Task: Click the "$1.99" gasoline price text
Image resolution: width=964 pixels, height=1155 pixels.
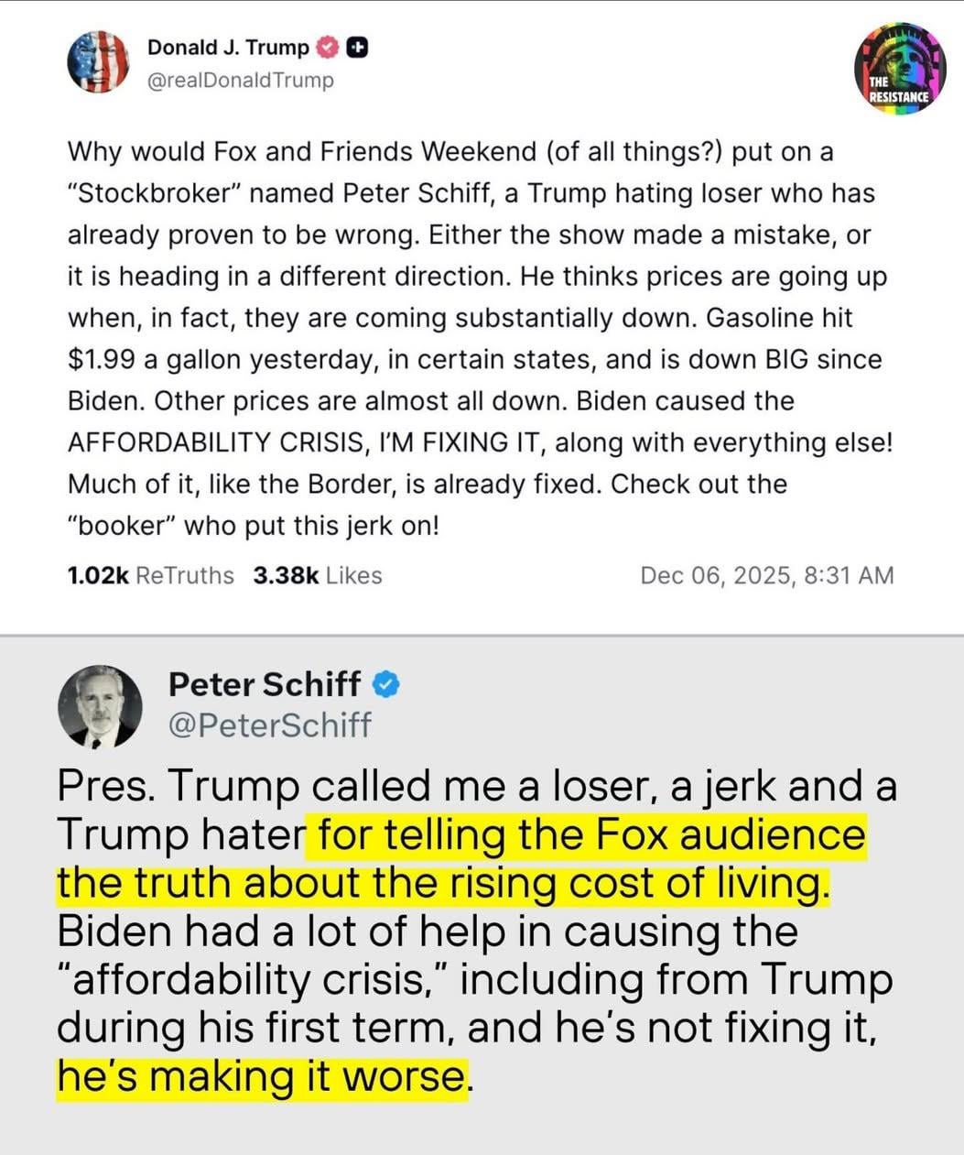Action: point(101,359)
